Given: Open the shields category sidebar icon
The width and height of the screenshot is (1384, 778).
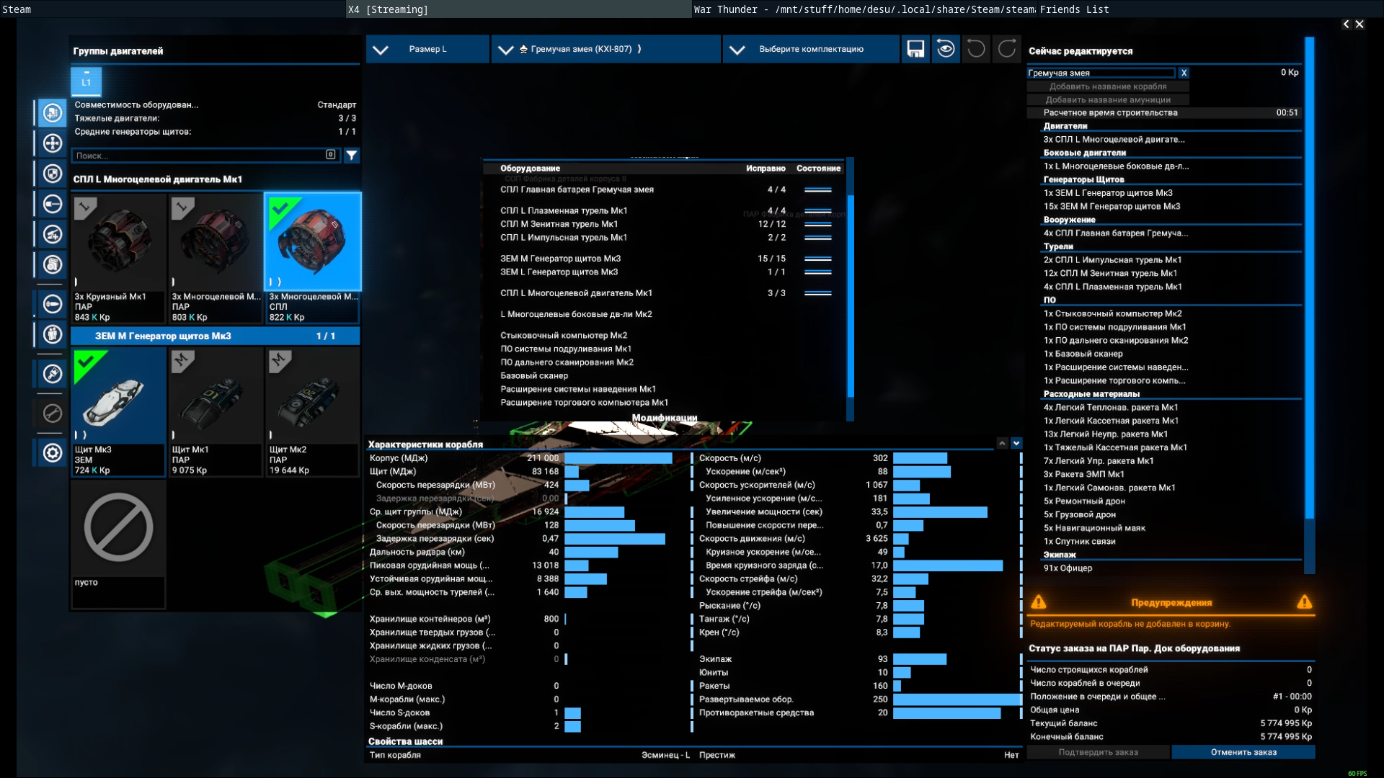Looking at the screenshot, I should point(52,174).
